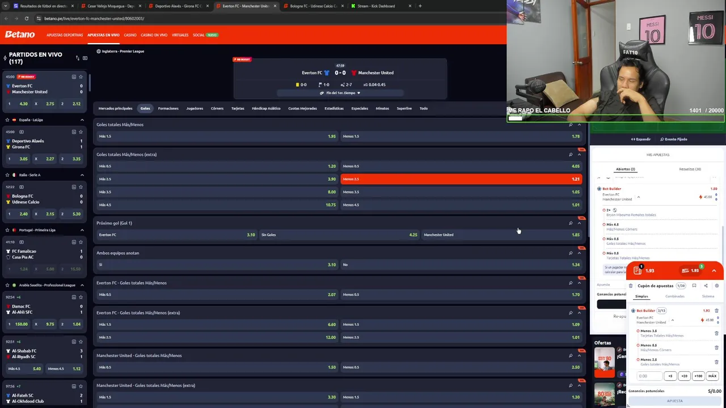726x408 pixels.
Task: Collapse the Italia - Serie A section
Action: 82,175
